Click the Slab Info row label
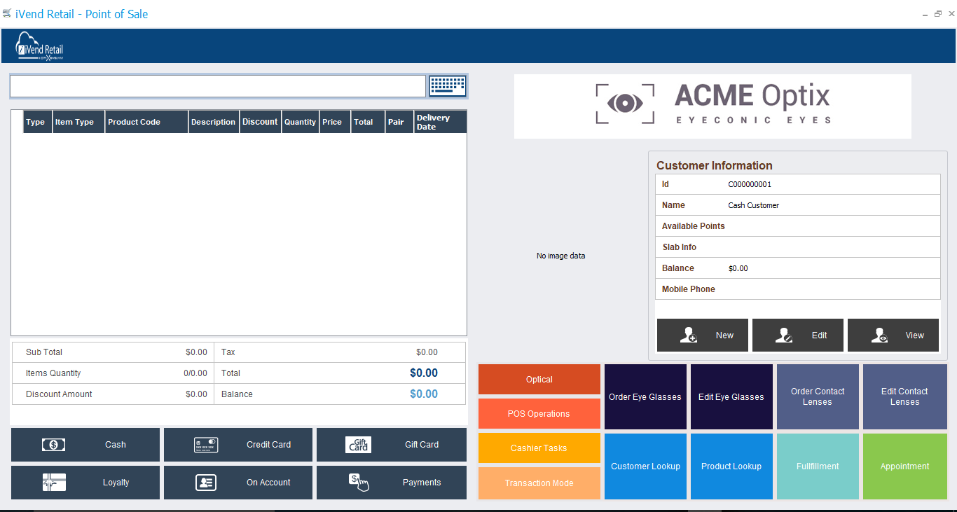 tap(680, 247)
